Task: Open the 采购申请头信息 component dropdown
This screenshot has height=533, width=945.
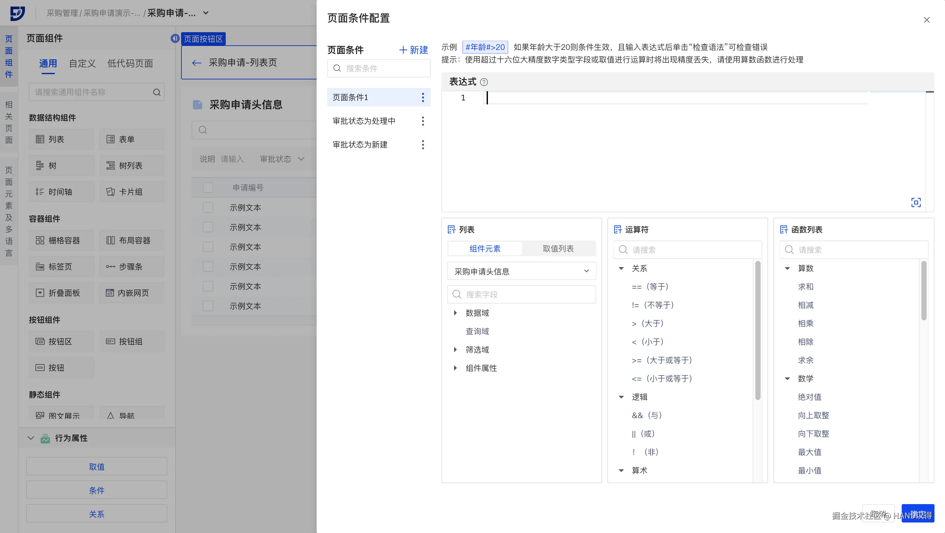Action: 521,271
